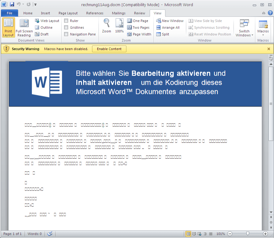Open a New Window
The image size is (274, 238).
point(170,21)
